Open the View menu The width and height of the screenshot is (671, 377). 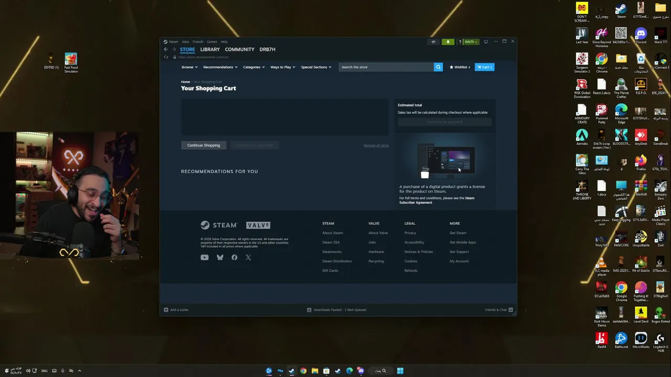[x=185, y=42]
